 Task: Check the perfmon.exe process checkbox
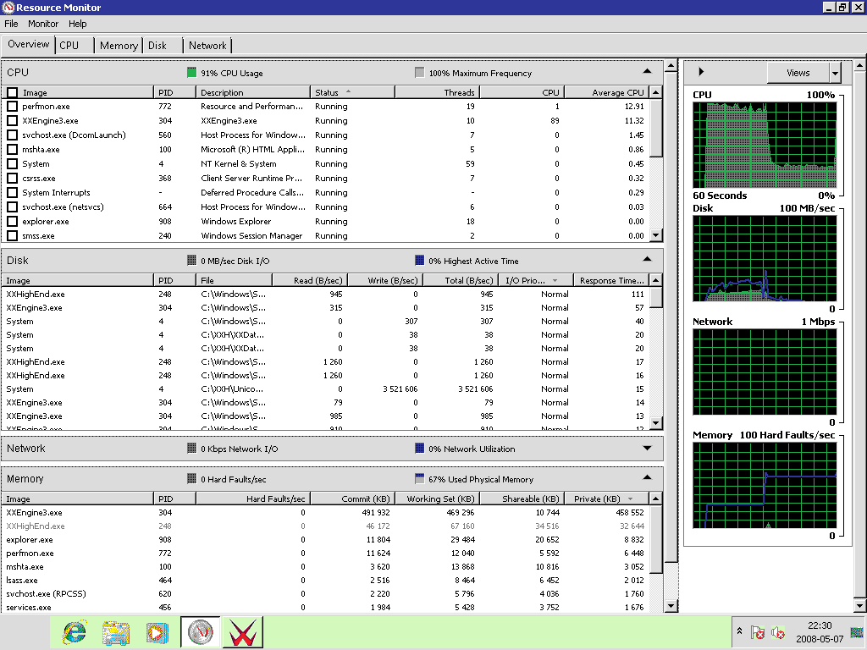[12, 106]
